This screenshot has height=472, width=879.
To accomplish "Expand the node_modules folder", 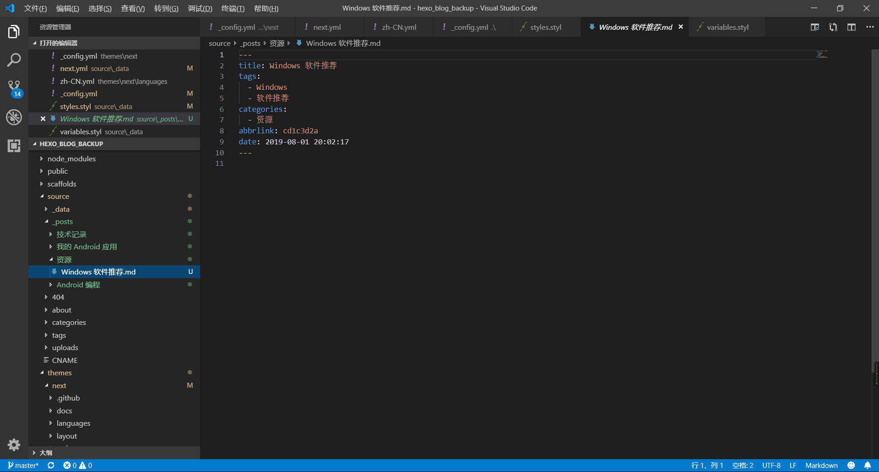I will pyautogui.click(x=71, y=159).
